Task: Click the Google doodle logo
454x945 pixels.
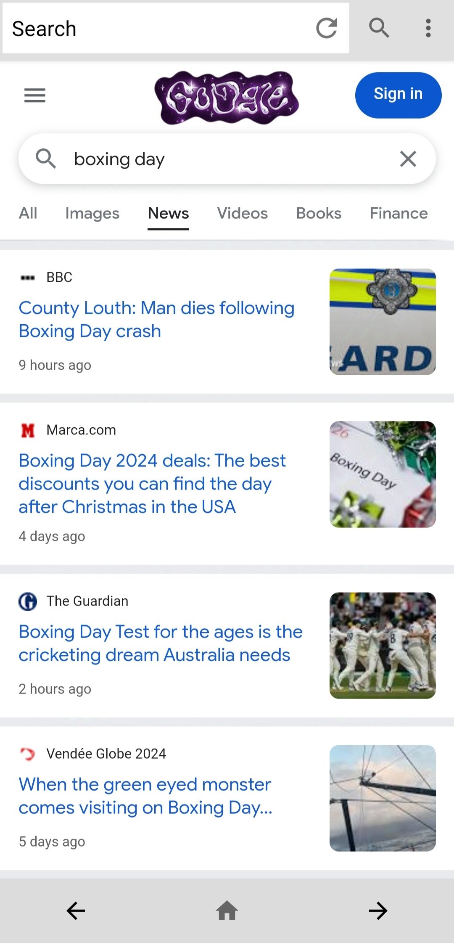Action: click(x=227, y=98)
